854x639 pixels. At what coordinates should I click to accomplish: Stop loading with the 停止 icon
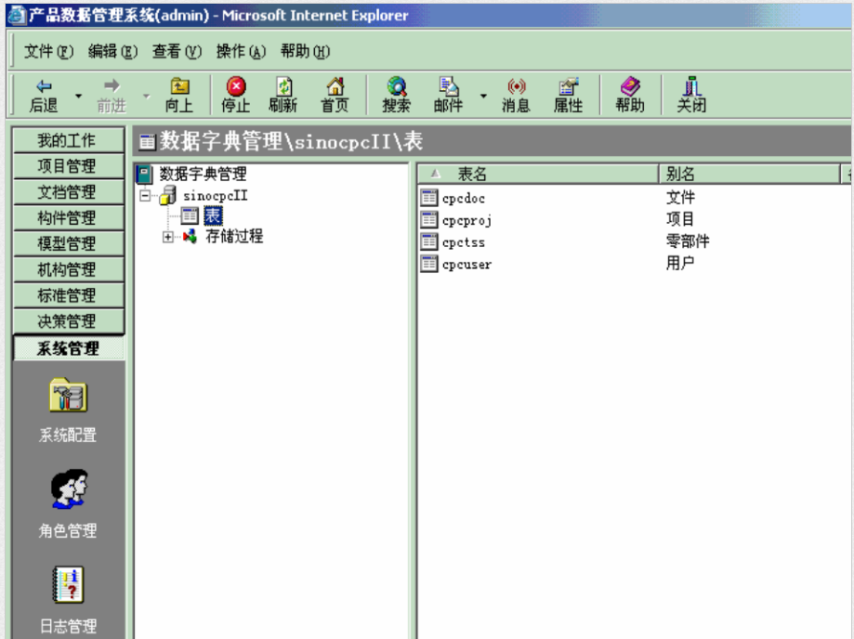[x=236, y=86]
